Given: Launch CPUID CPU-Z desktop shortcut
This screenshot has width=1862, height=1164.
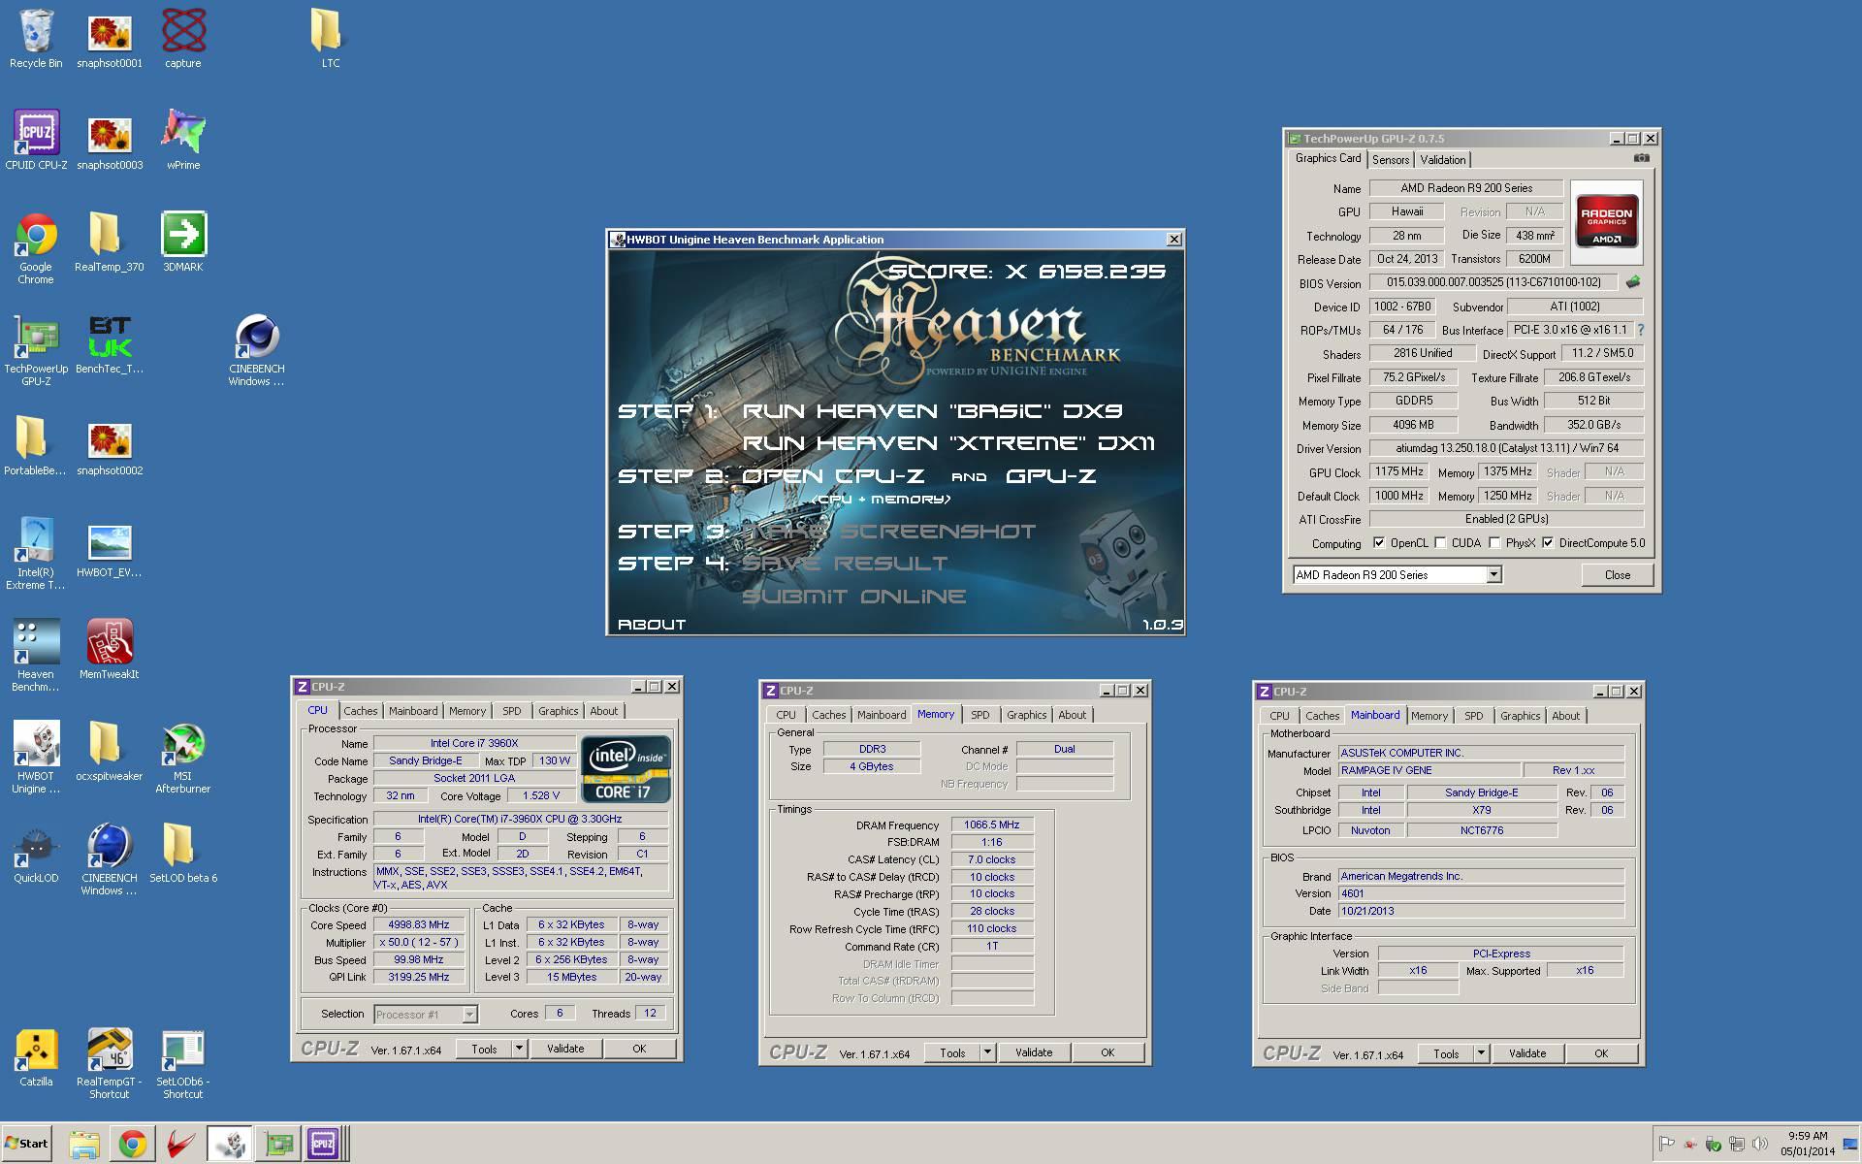Looking at the screenshot, I should point(36,141).
